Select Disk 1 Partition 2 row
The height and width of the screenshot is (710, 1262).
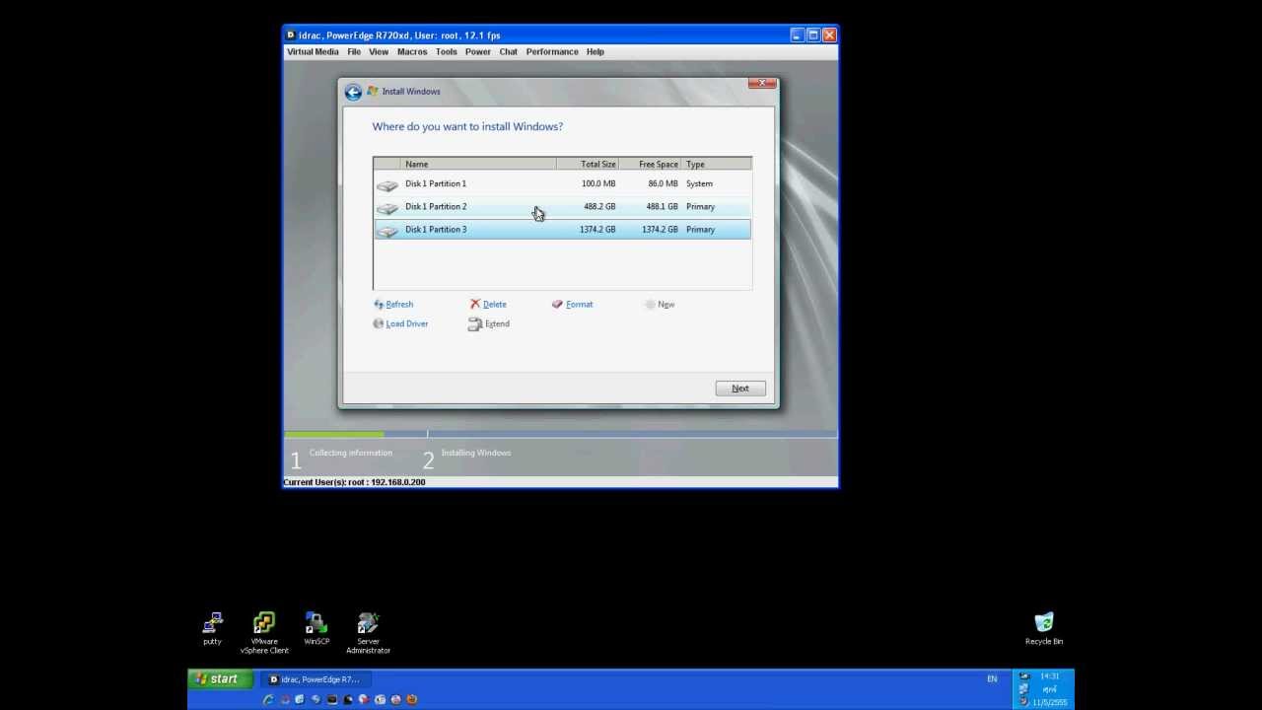[562, 206]
